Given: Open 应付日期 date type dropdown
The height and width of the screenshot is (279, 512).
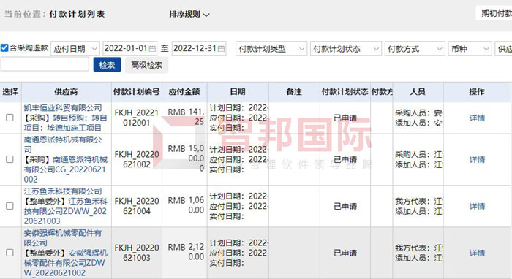Looking at the screenshot, I should pyautogui.click(x=75, y=49).
